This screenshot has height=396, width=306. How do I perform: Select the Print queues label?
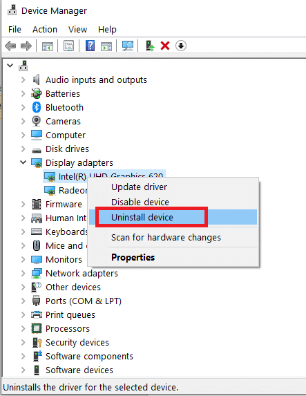[x=70, y=315]
